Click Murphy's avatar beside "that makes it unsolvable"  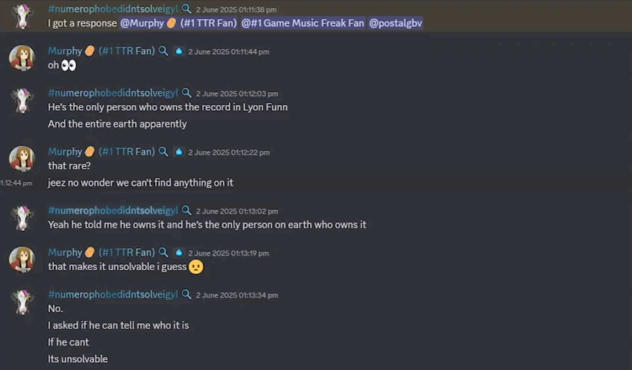pyautogui.click(x=22, y=259)
